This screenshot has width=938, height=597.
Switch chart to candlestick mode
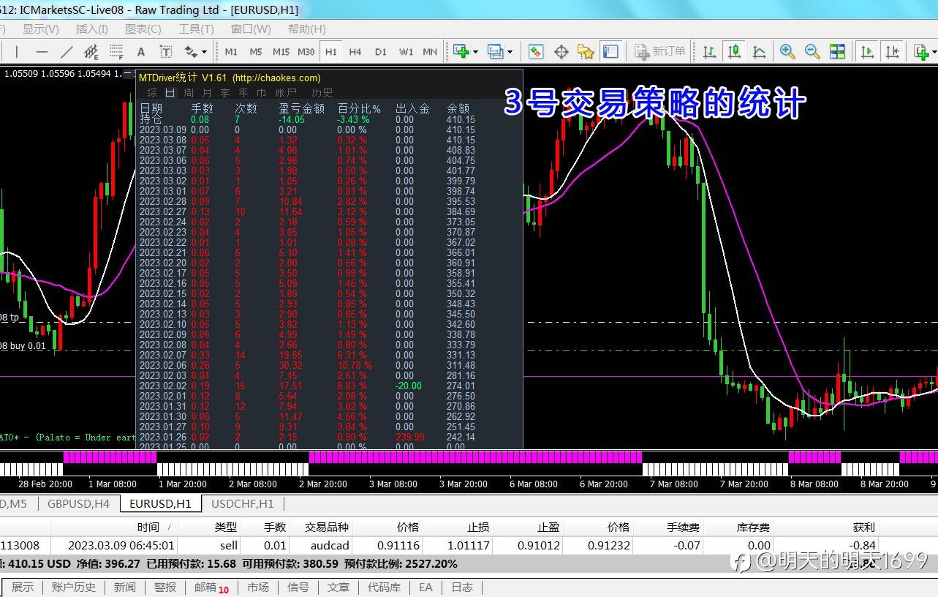[x=734, y=51]
